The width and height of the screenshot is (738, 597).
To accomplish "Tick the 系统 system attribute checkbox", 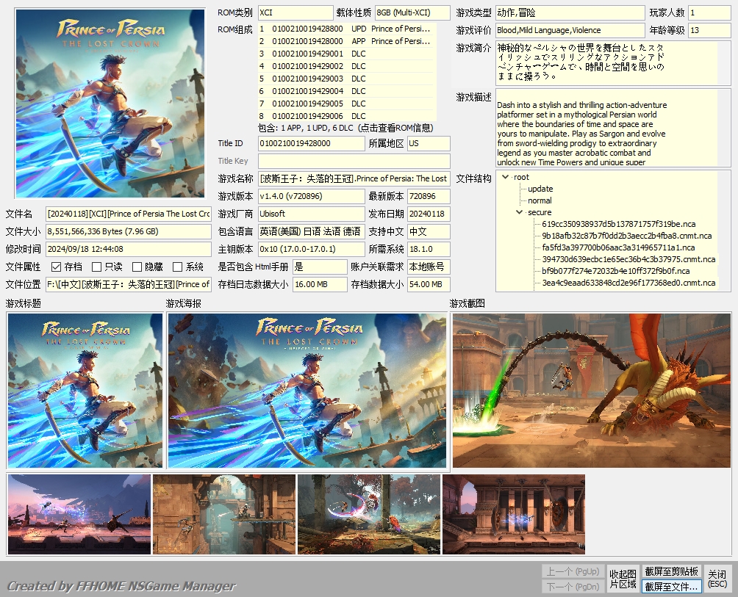I will tap(177, 267).
